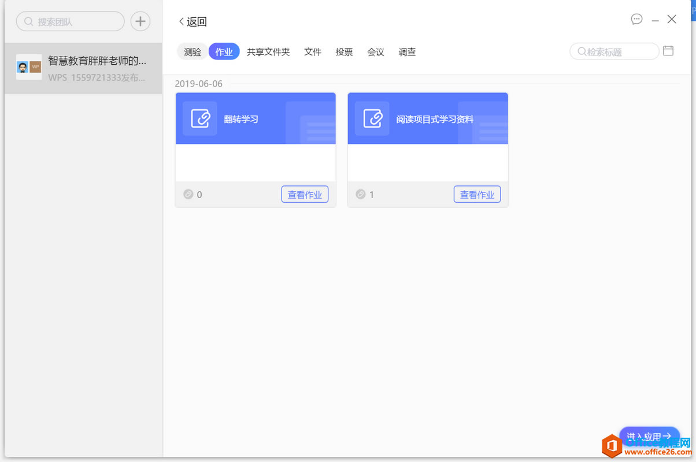
Task: Open the calendar date picker icon
Action: pos(668,51)
